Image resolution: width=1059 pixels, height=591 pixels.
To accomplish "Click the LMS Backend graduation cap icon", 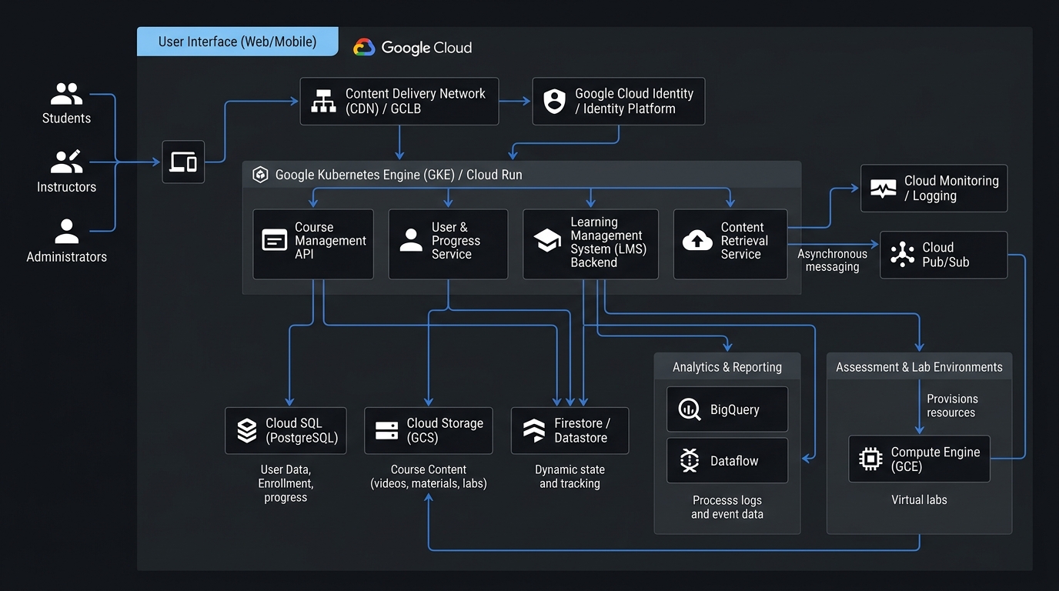I will 547,241.
